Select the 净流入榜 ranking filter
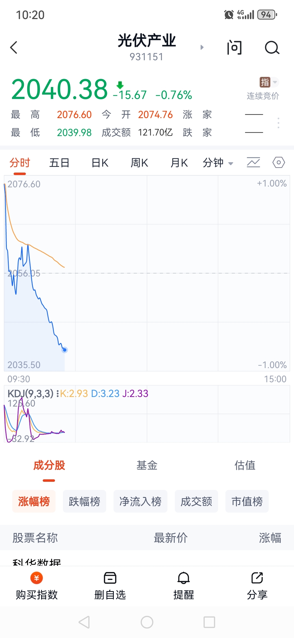Image resolution: width=294 pixels, height=638 pixels. click(140, 501)
